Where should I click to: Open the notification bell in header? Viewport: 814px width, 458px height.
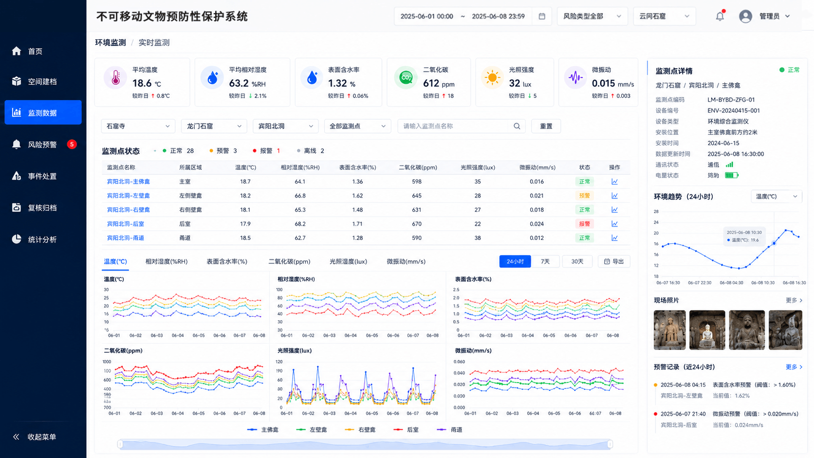720,16
